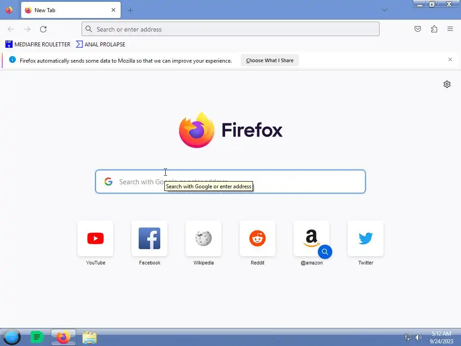The width and height of the screenshot is (461, 346).
Task: Click the network tray icon
Action: pyautogui.click(x=408, y=337)
